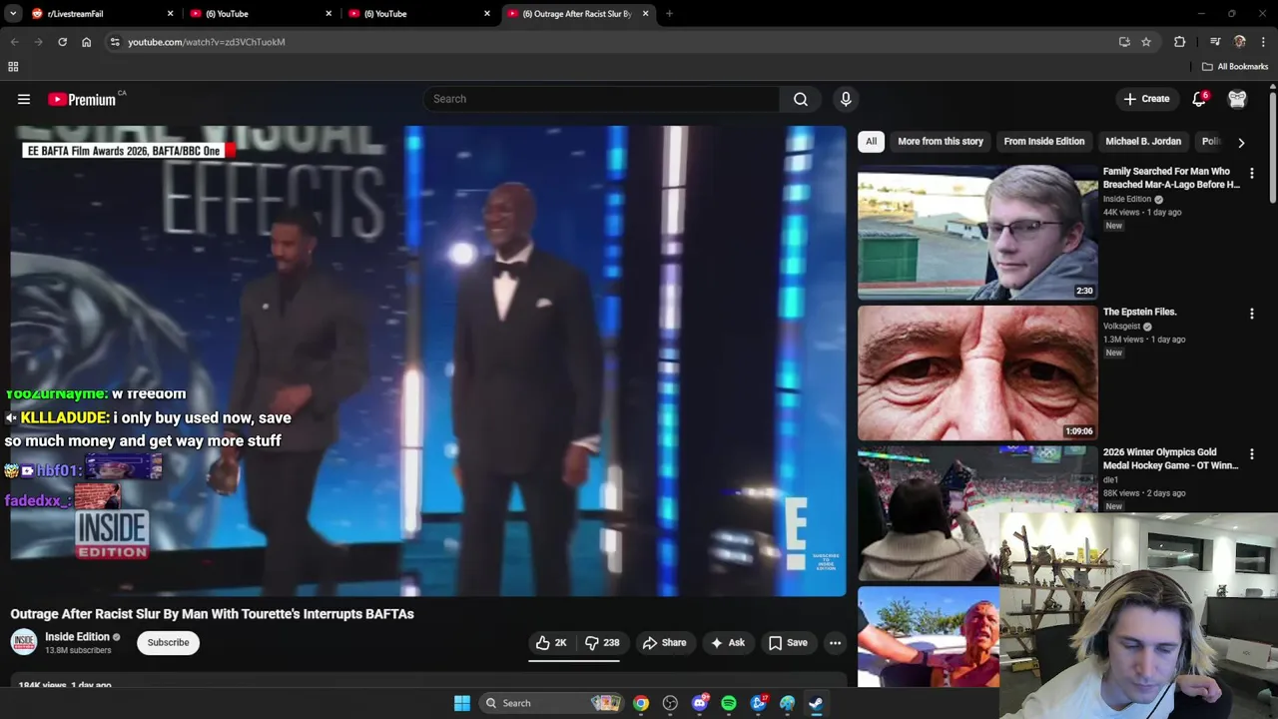Dislike the video with thumbs down
Image resolution: width=1278 pixels, height=719 pixels.
[602, 642]
